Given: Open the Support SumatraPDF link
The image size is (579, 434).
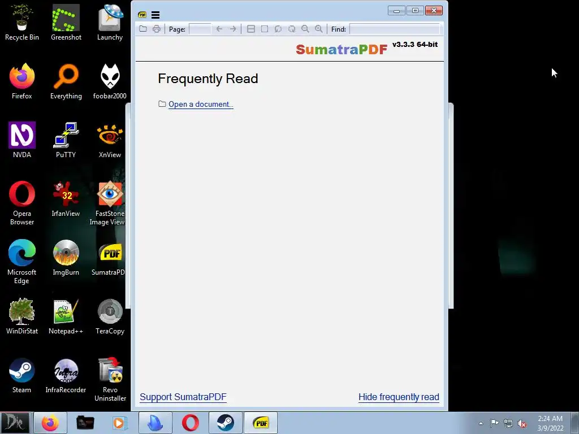Looking at the screenshot, I should tap(183, 397).
